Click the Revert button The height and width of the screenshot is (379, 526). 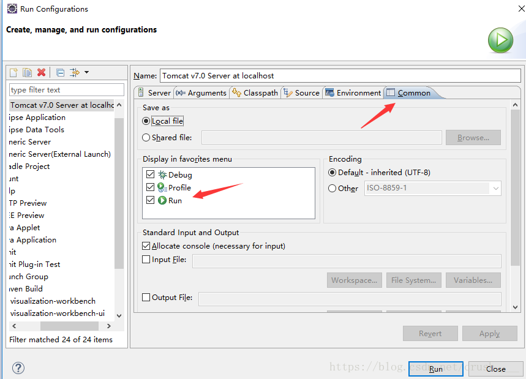[430, 334]
